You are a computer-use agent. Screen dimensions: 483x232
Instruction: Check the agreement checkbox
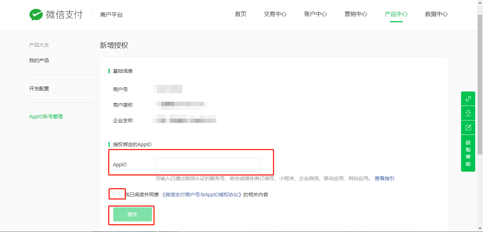pyautogui.click(x=116, y=195)
